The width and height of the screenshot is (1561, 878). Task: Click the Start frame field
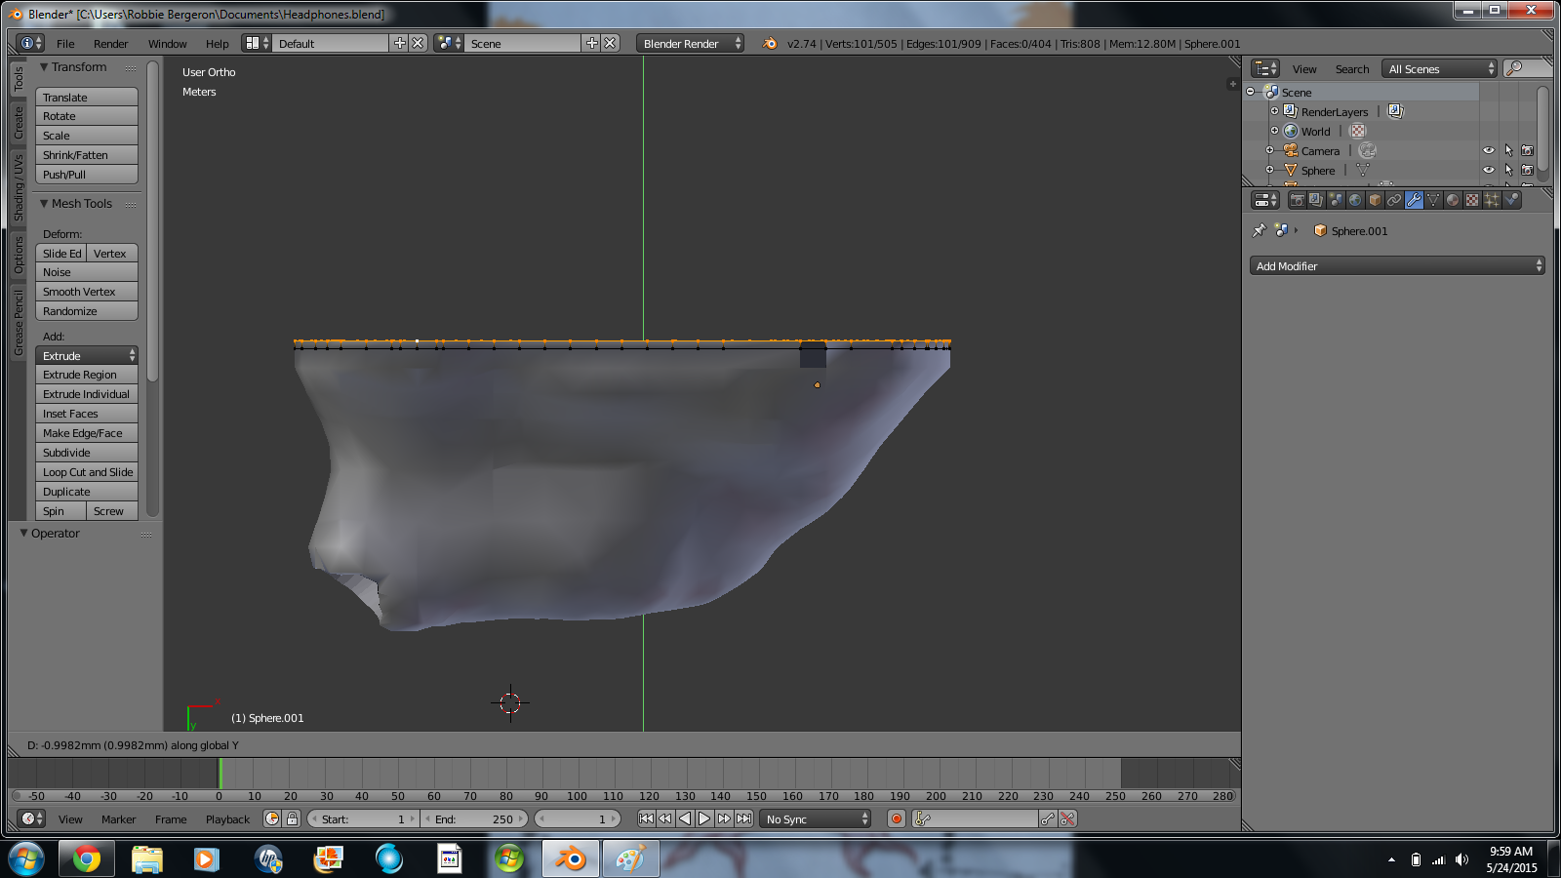click(x=362, y=818)
